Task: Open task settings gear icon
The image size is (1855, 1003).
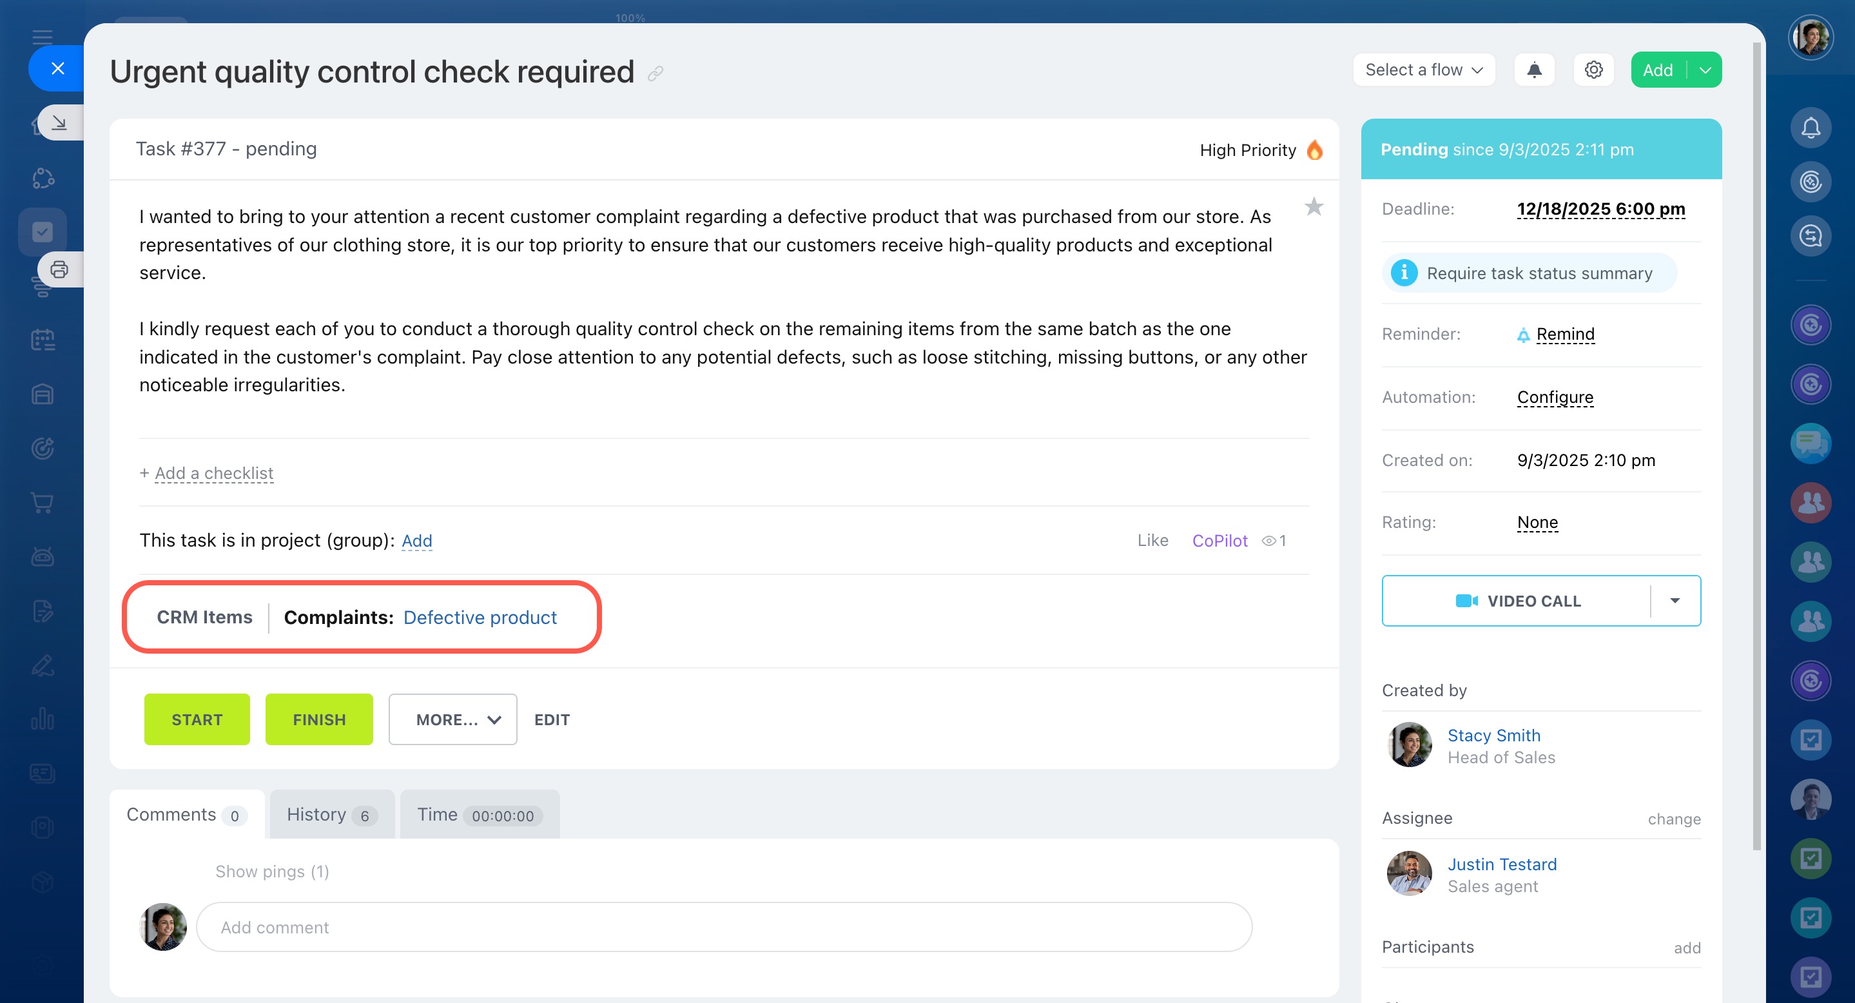Action: point(1593,70)
